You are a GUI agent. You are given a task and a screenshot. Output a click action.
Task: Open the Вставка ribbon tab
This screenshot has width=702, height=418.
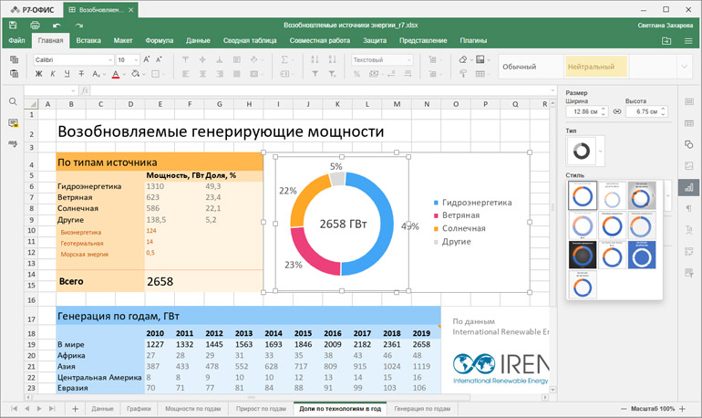point(88,41)
